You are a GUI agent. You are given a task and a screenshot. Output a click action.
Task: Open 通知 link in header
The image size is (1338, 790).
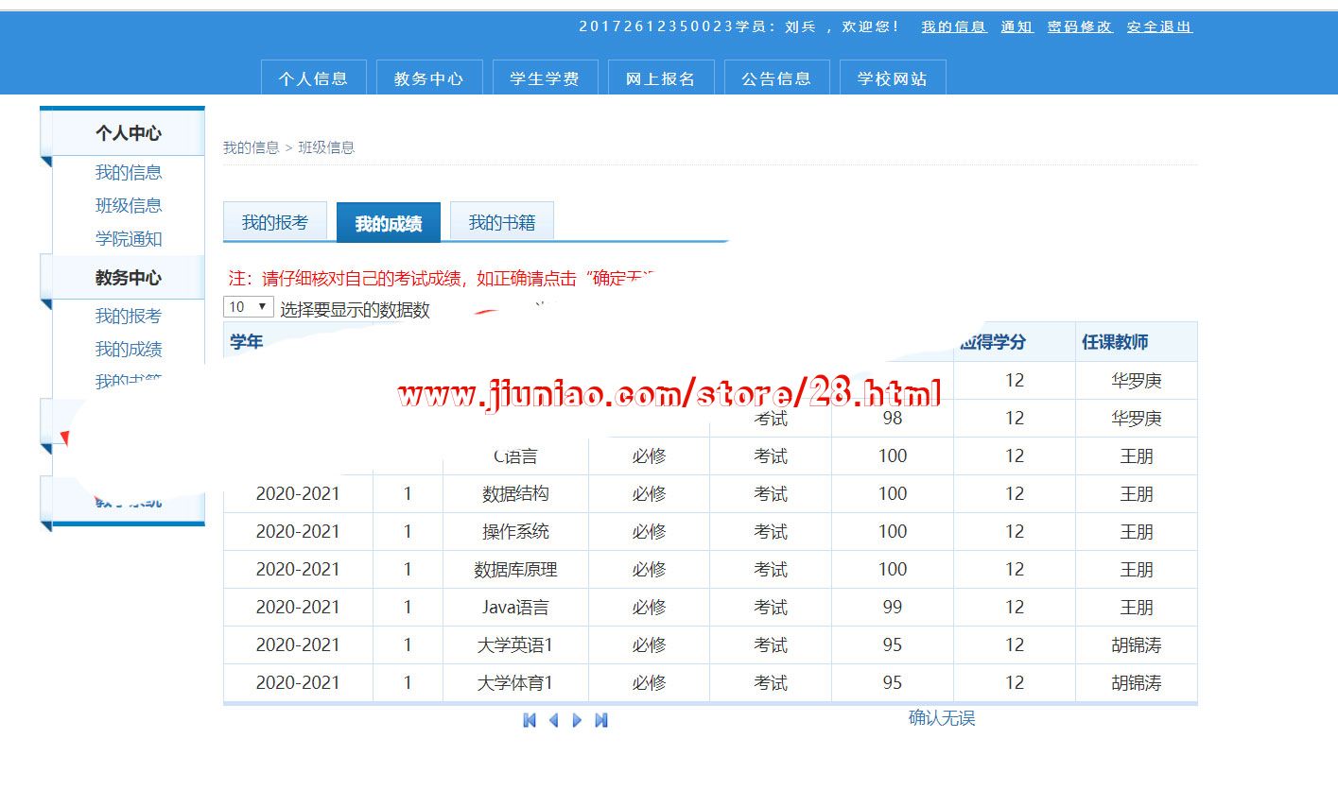(x=1017, y=26)
